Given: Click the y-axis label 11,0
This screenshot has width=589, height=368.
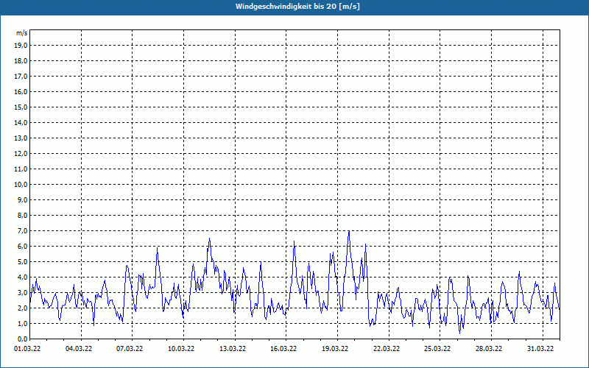Looking at the screenshot, I should (21, 169).
